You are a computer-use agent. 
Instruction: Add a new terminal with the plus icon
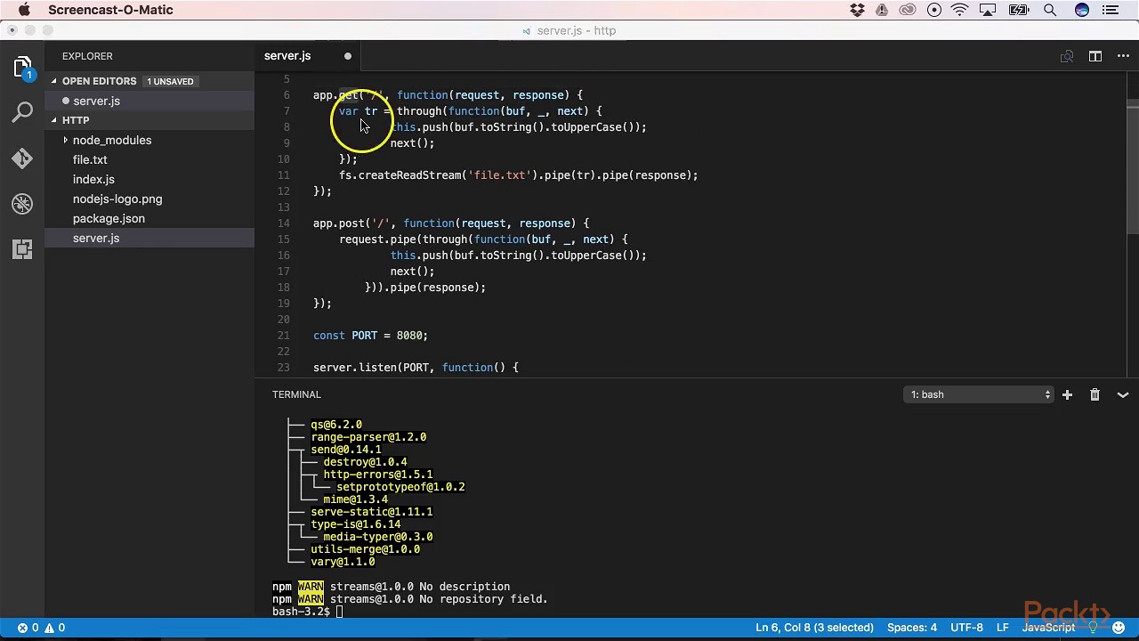pyautogui.click(x=1067, y=394)
